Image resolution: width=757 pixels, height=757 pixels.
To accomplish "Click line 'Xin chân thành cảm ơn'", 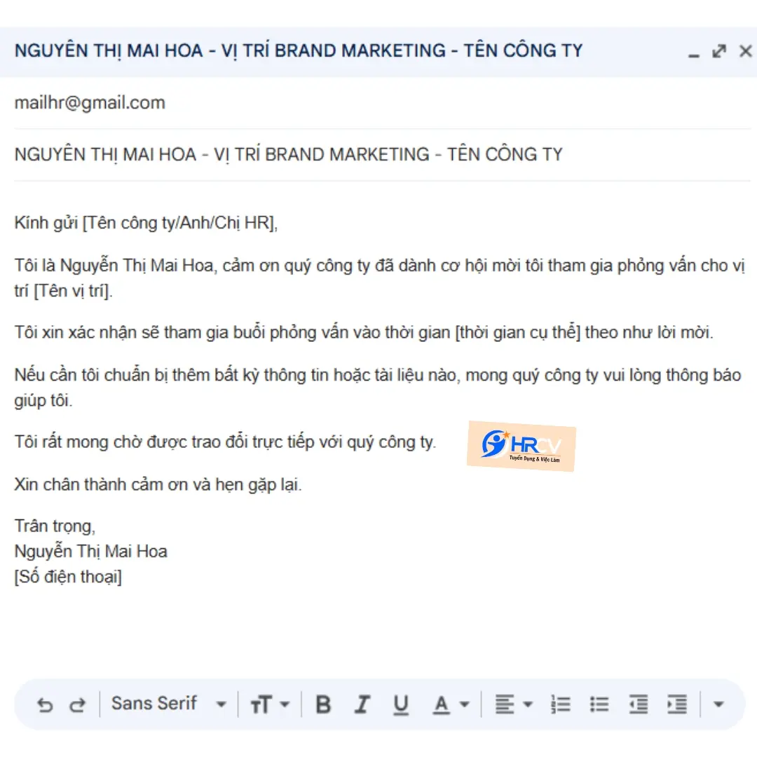I will [x=158, y=484].
